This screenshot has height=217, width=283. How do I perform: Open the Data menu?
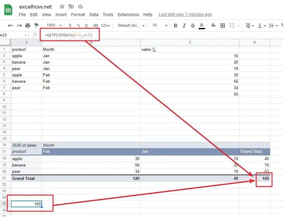[x=94, y=14]
